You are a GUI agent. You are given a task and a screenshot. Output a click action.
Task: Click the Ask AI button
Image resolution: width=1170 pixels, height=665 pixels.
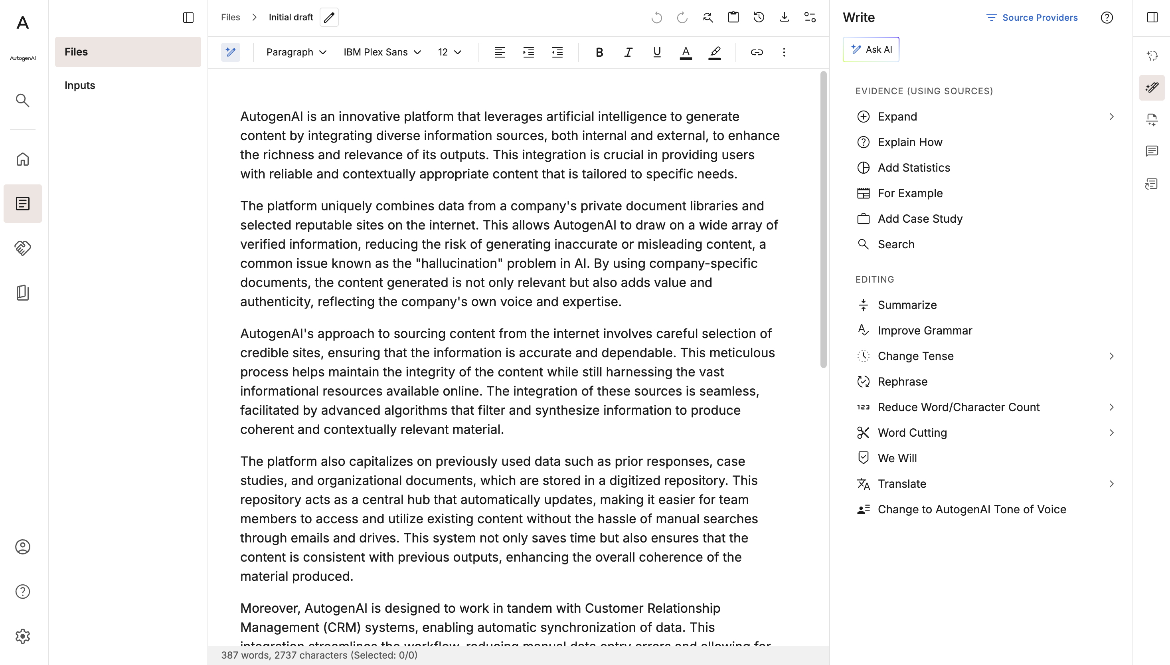click(871, 49)
